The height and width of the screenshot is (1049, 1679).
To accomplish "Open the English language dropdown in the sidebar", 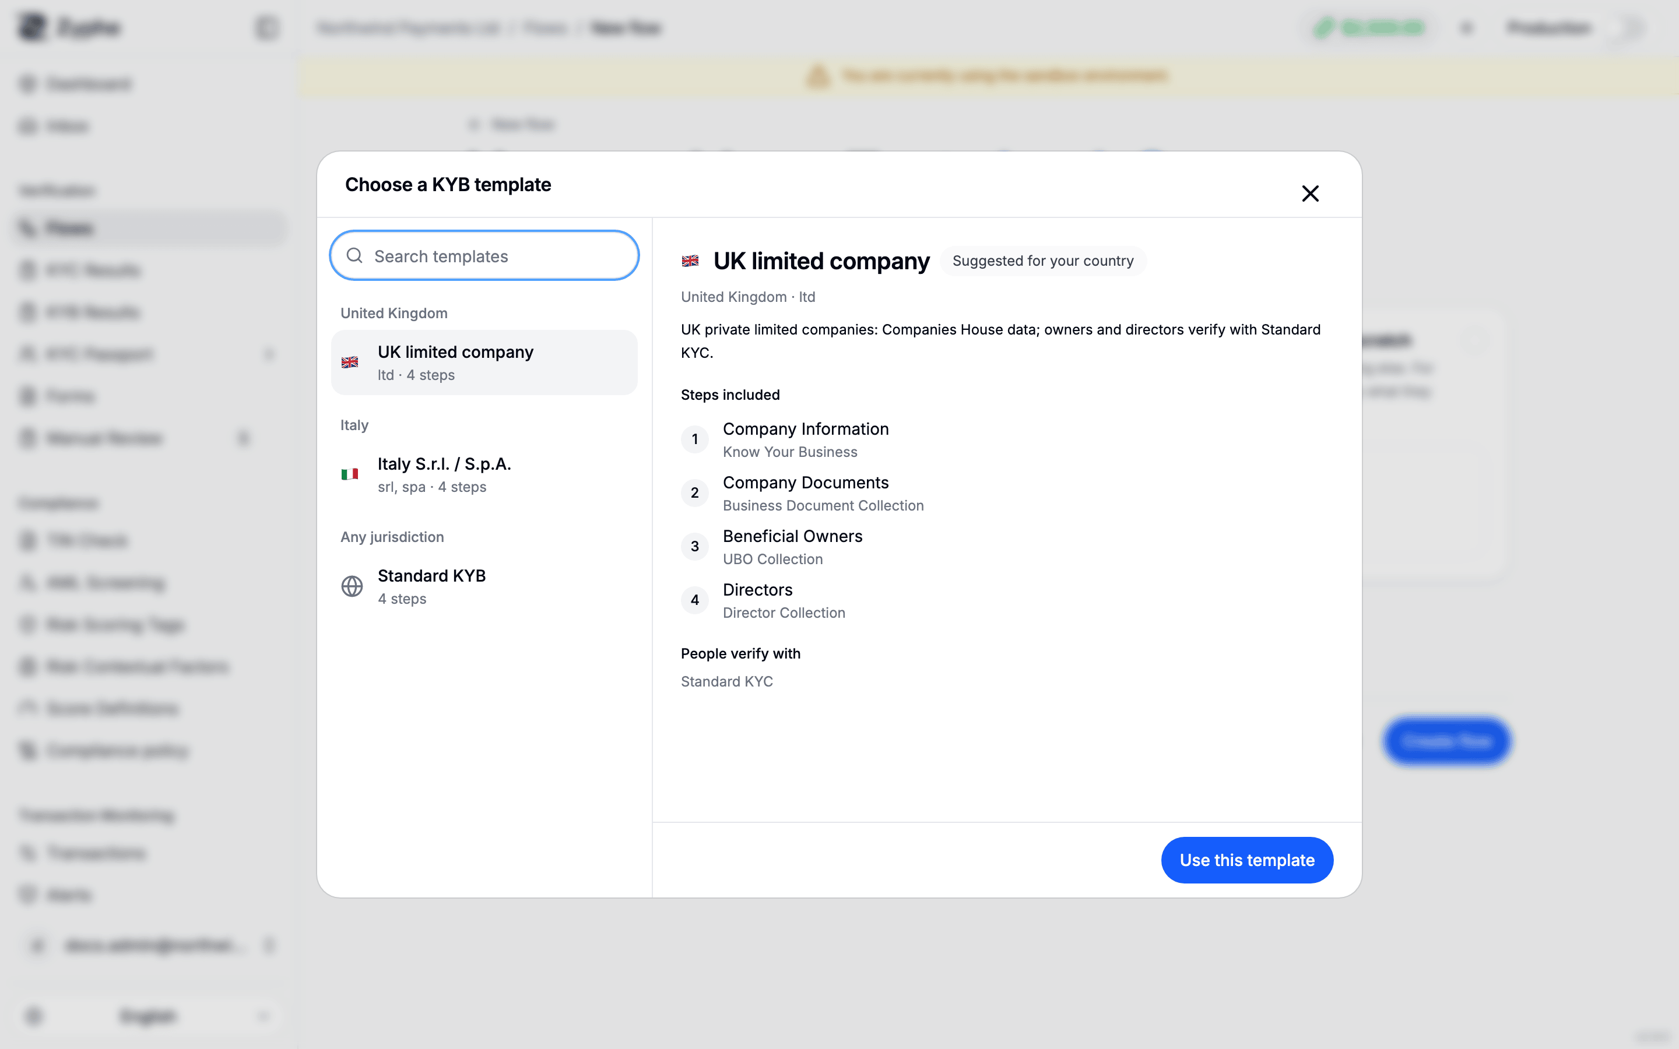I will [147, 1016].
